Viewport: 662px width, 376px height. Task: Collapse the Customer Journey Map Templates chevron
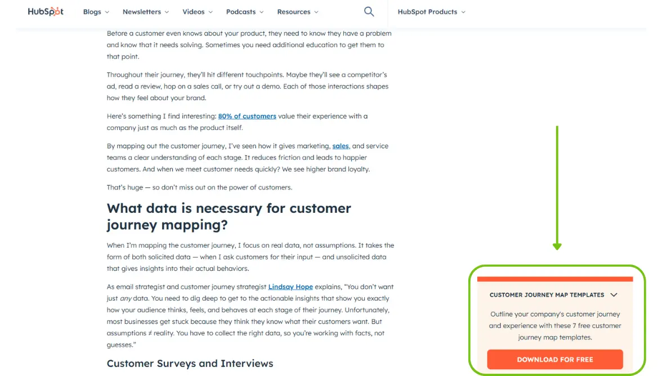click(614, 294)
